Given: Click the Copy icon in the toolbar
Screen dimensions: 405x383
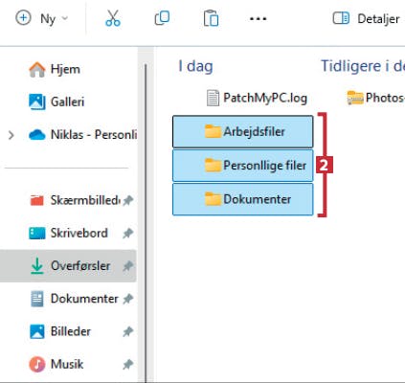Looking at the screenshot, I should click(x=162, y=18).
